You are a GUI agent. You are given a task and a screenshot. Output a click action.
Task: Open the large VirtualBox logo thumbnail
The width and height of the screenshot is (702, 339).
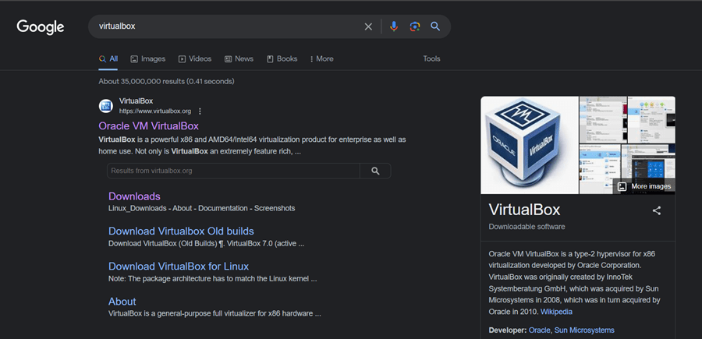528,145
